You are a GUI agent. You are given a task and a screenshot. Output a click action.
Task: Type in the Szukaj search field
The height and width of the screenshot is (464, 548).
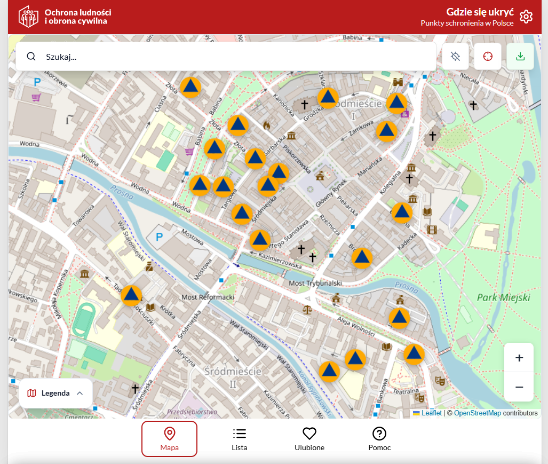235,57
